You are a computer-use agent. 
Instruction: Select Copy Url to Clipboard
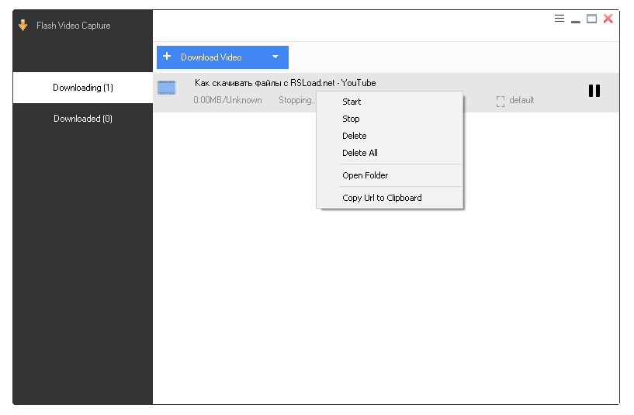coord(382,198)
